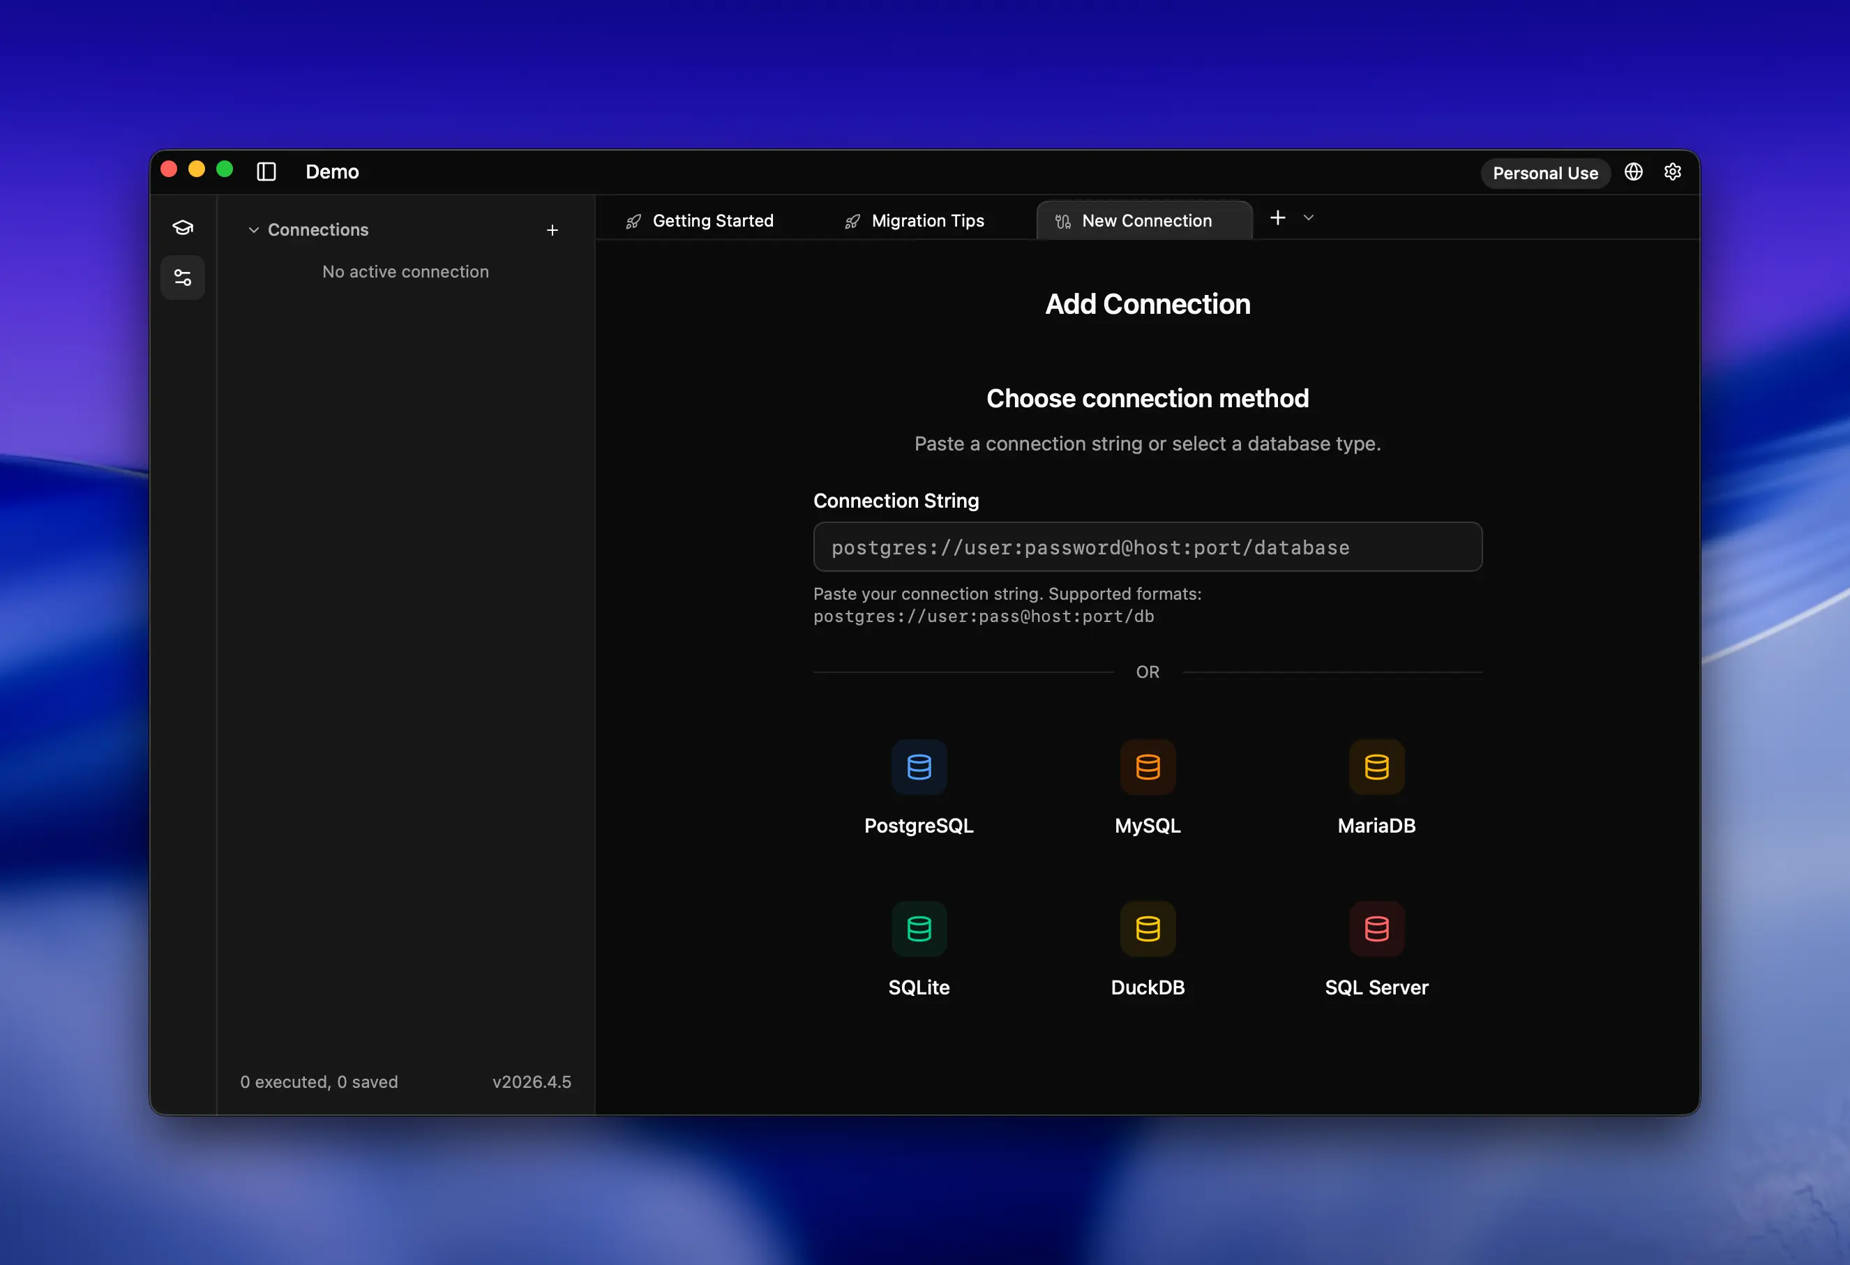Choose the DuckDB database icon
1850x1265 pixels.
click(x=1147, y=928)
